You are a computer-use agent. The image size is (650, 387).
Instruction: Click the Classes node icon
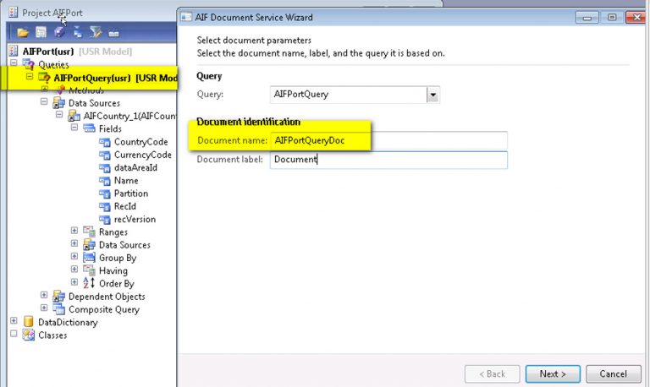pos(28,335)
